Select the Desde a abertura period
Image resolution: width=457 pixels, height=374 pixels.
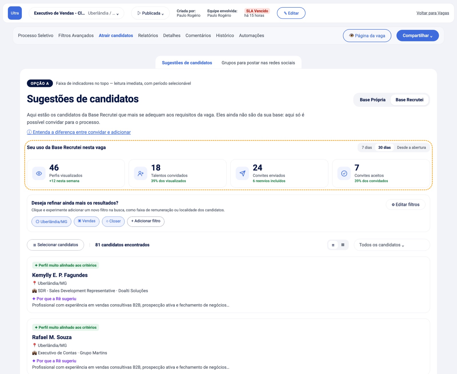411,147
